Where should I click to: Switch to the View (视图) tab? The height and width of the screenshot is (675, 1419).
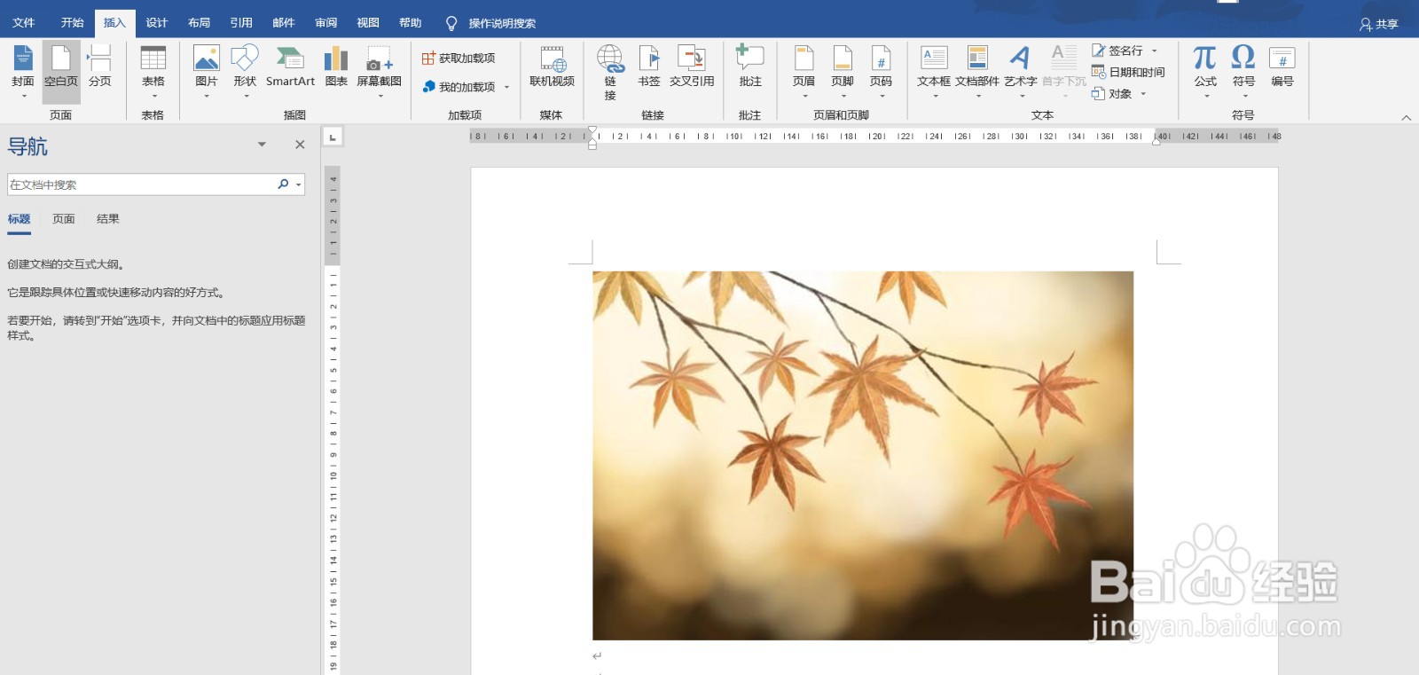pos(368,23)
